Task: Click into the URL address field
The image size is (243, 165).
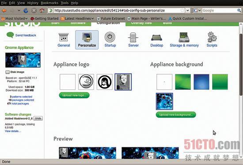Action: coord(116,11)
